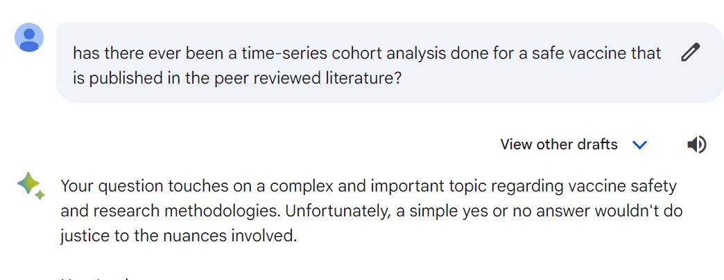724x280 pixels.
Task: Click the response line "justice to the nuances involved."
Action: pyautogui.click(x=178, y=236)
